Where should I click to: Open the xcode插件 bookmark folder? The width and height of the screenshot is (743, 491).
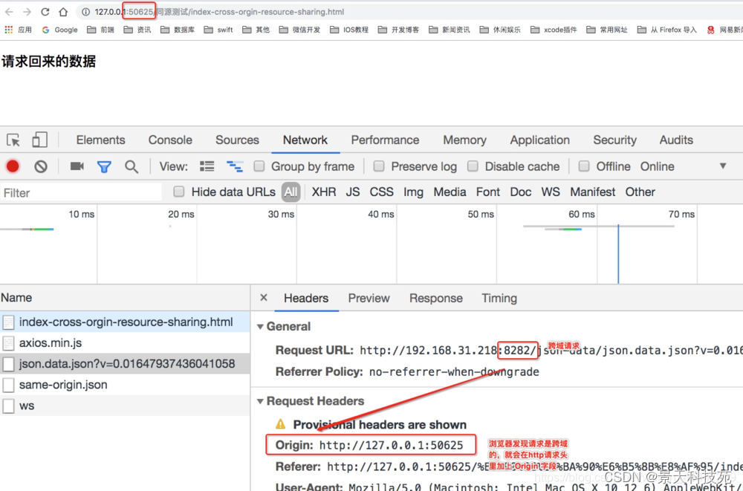coord(554,30)
